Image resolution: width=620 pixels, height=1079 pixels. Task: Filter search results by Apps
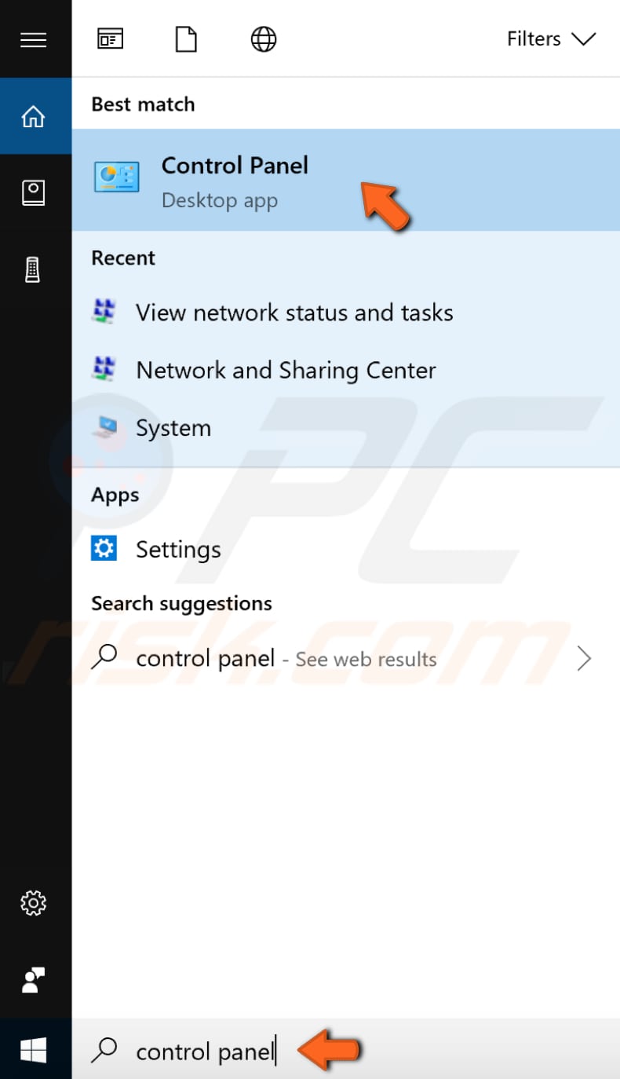(110, 38)
